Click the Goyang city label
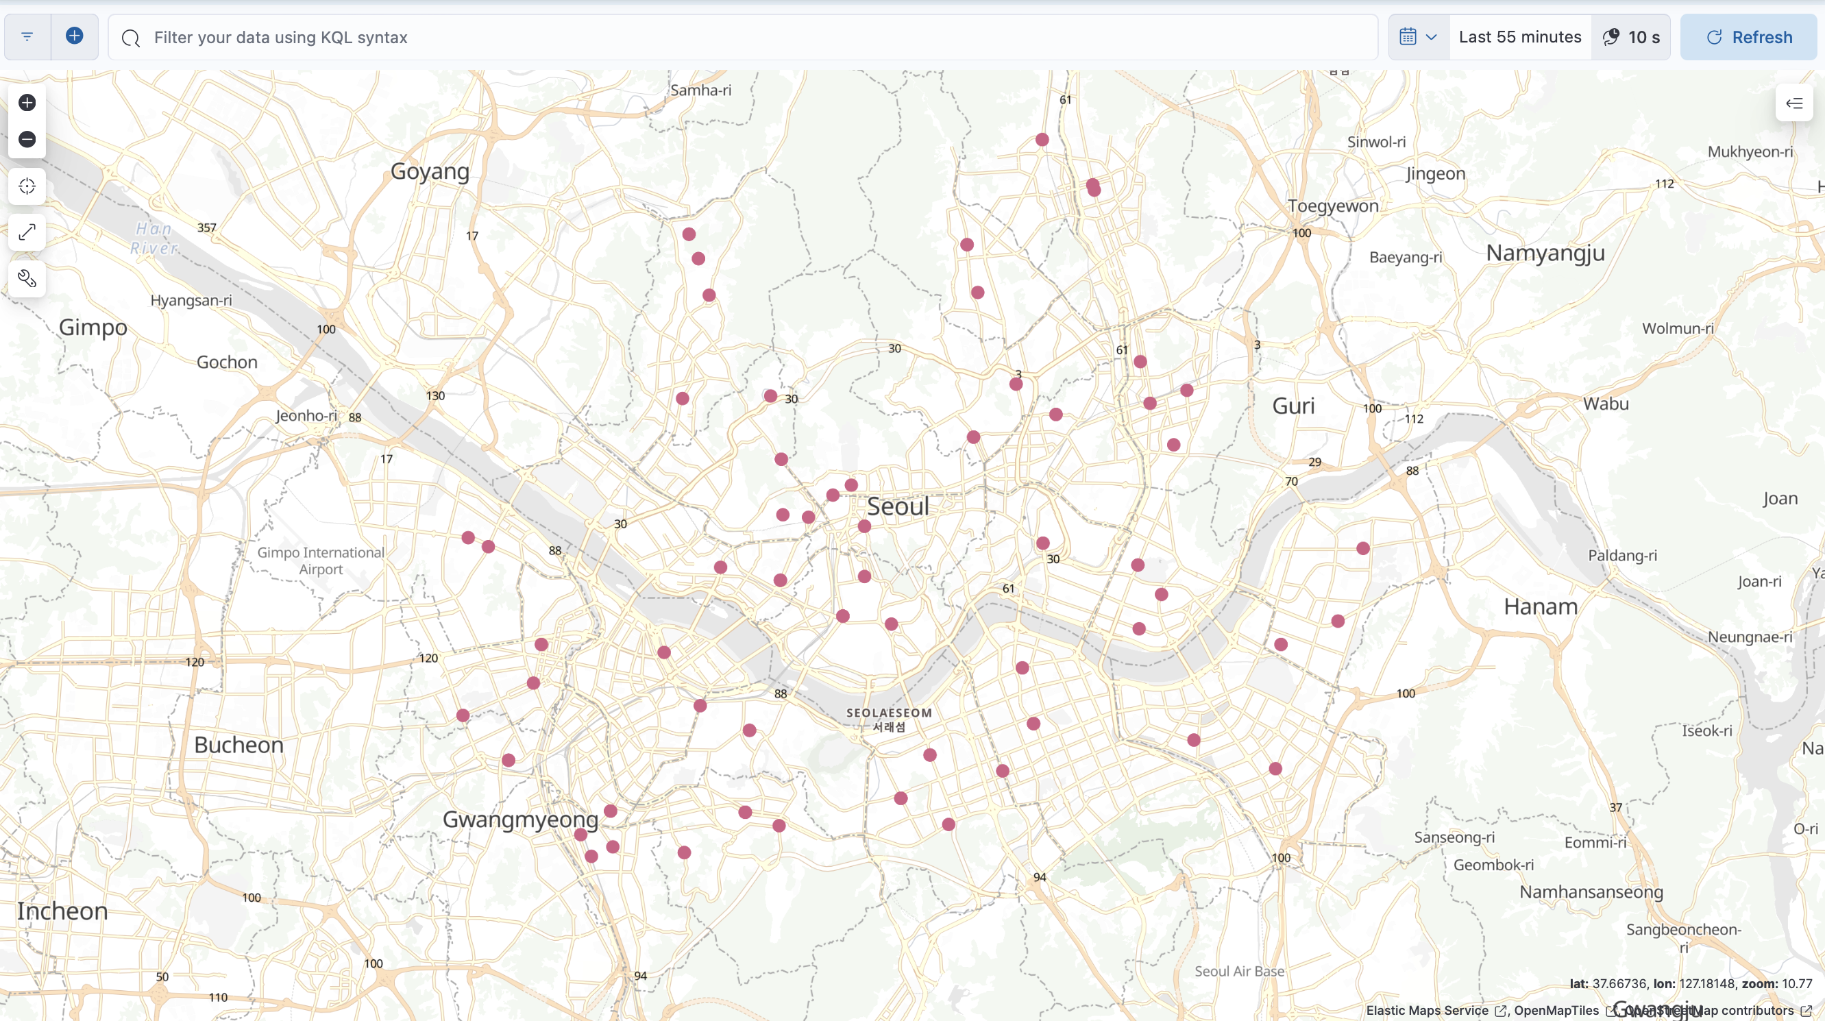Image resolution: width=1825 pixels, height=1021 pixels. (430, 171)
